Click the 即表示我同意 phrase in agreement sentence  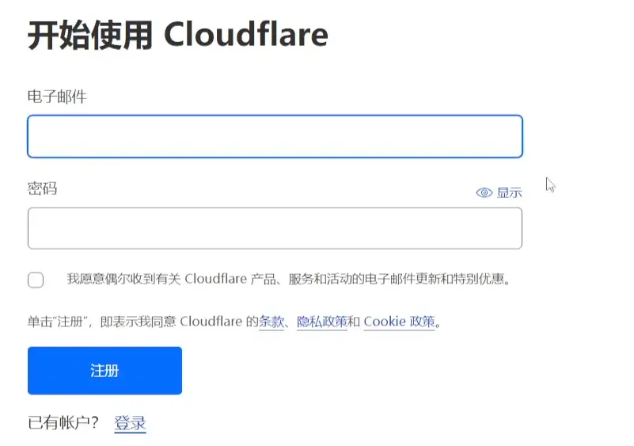pos(138,322)
